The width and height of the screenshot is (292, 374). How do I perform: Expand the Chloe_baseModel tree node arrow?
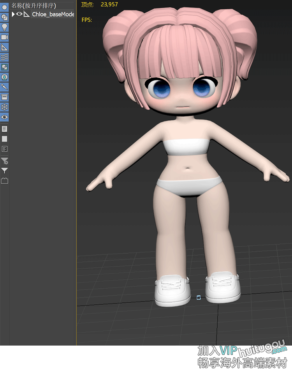(13, 14)
